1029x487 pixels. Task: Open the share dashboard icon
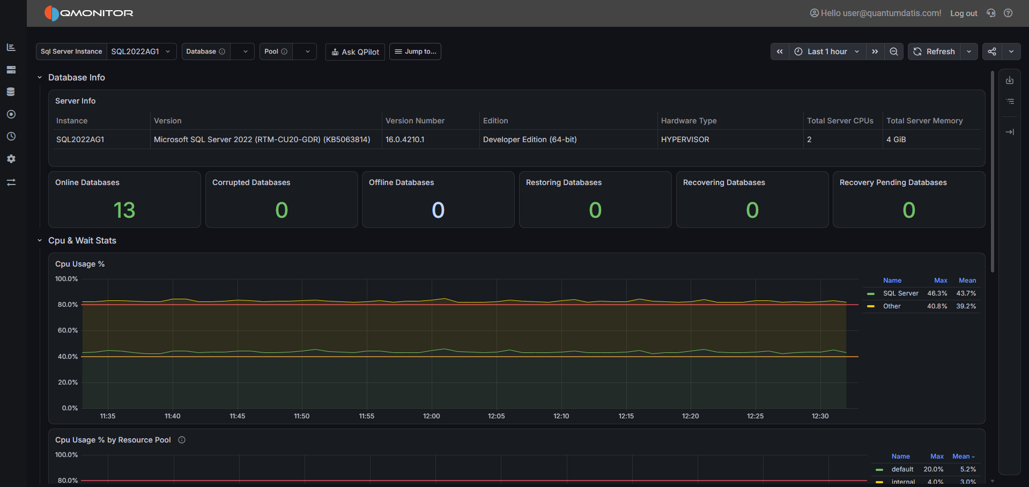pyautogui.click(x=992, y=51)
